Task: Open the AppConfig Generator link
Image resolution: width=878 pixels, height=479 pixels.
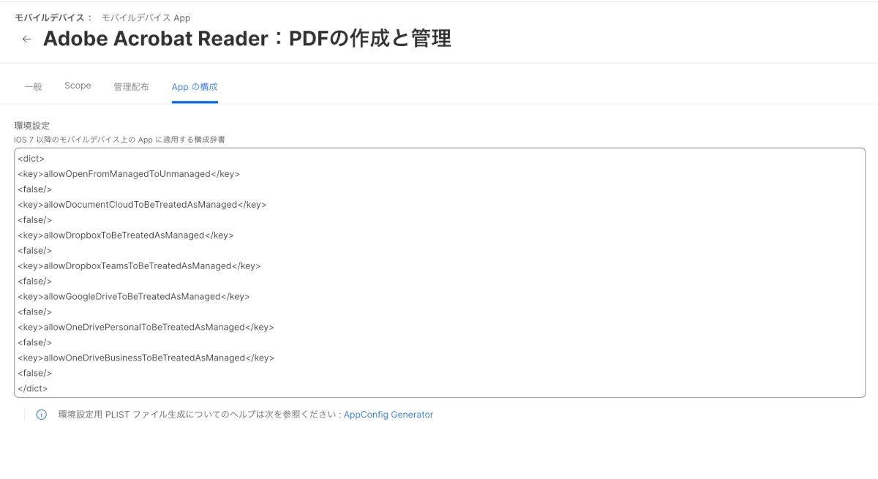Action: (x=389, y=415)
